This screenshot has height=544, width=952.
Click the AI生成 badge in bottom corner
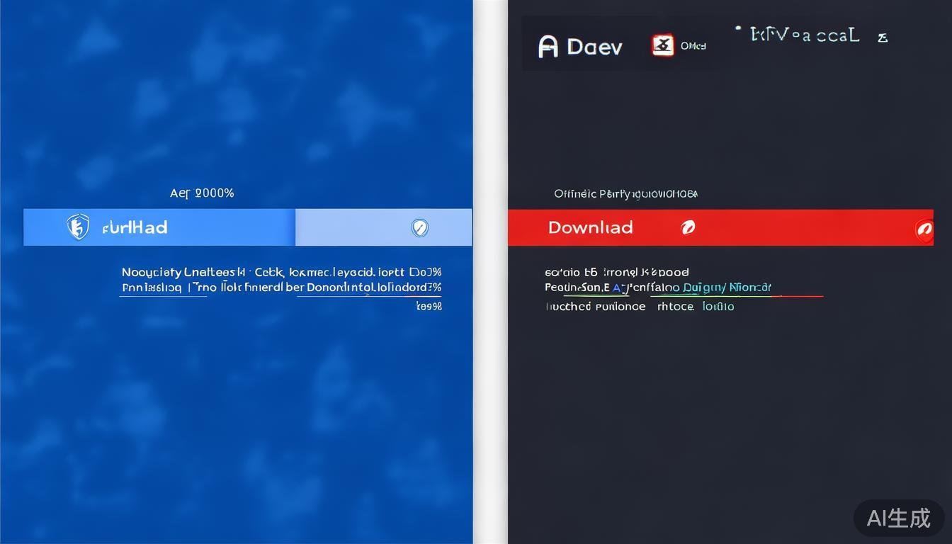tap(898, 518)
